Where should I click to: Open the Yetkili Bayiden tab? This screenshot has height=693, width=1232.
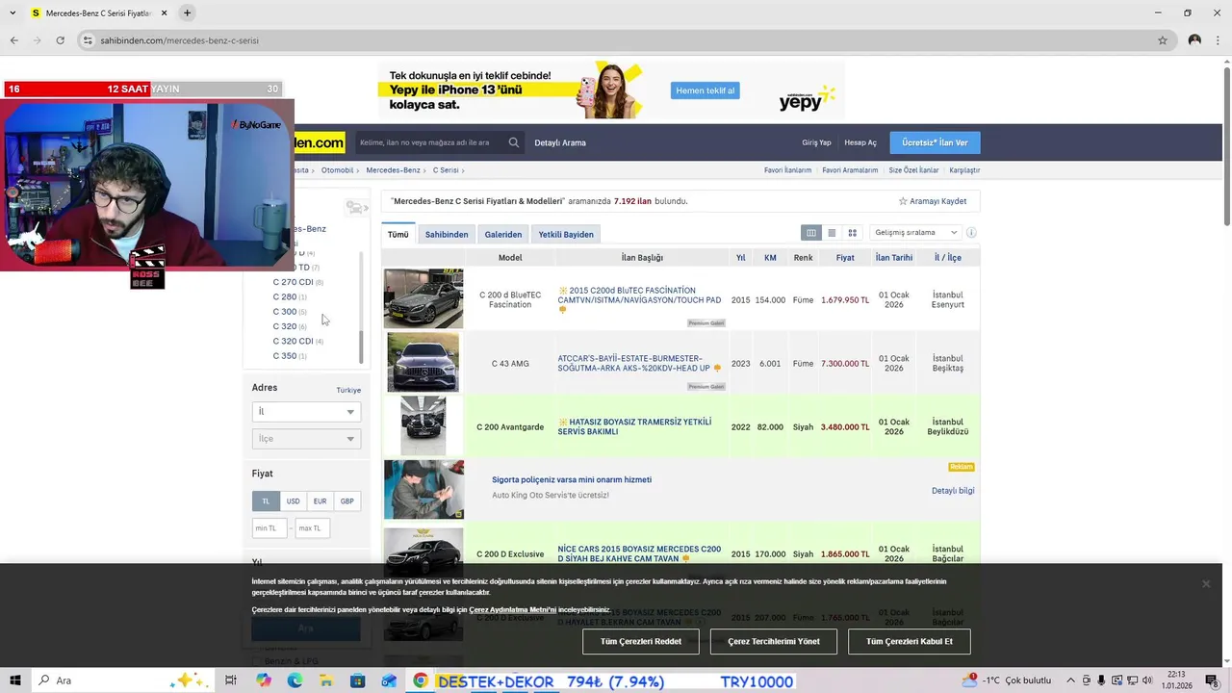[x=566, y=235]
